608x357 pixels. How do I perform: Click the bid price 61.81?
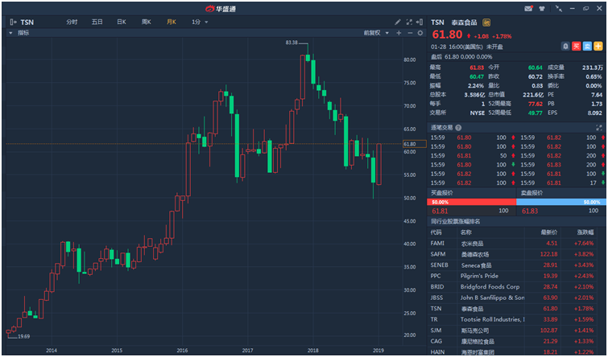tap(440, 211)
